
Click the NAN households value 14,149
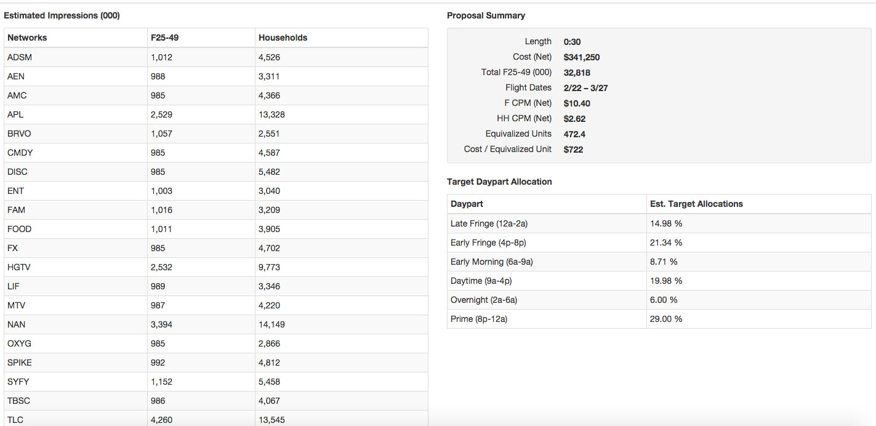(x=271, y=324)
